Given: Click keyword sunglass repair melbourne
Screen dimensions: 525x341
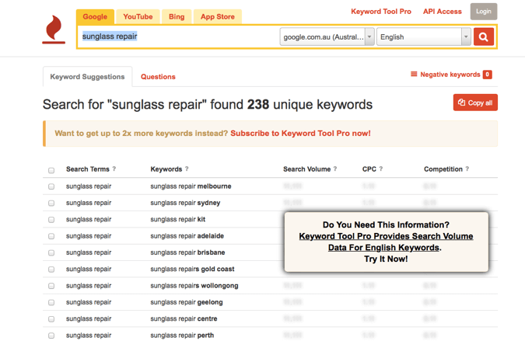Looking at the screenshot, I should click(x=191, y=186).
